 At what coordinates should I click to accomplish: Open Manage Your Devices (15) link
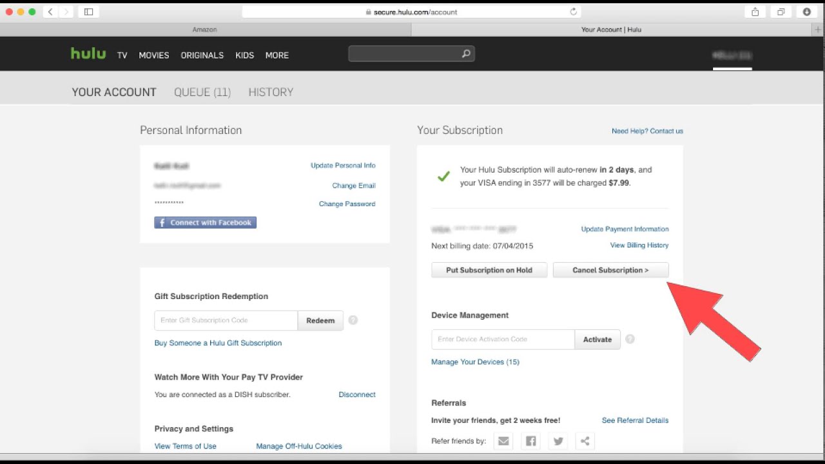475,362
